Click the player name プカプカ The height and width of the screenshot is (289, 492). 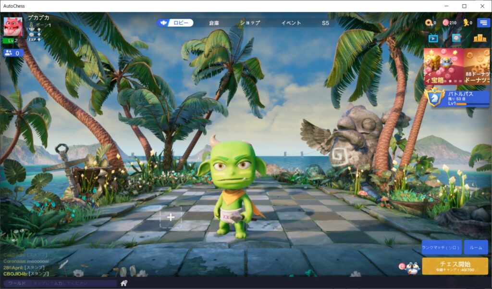(x=38, y=18)
